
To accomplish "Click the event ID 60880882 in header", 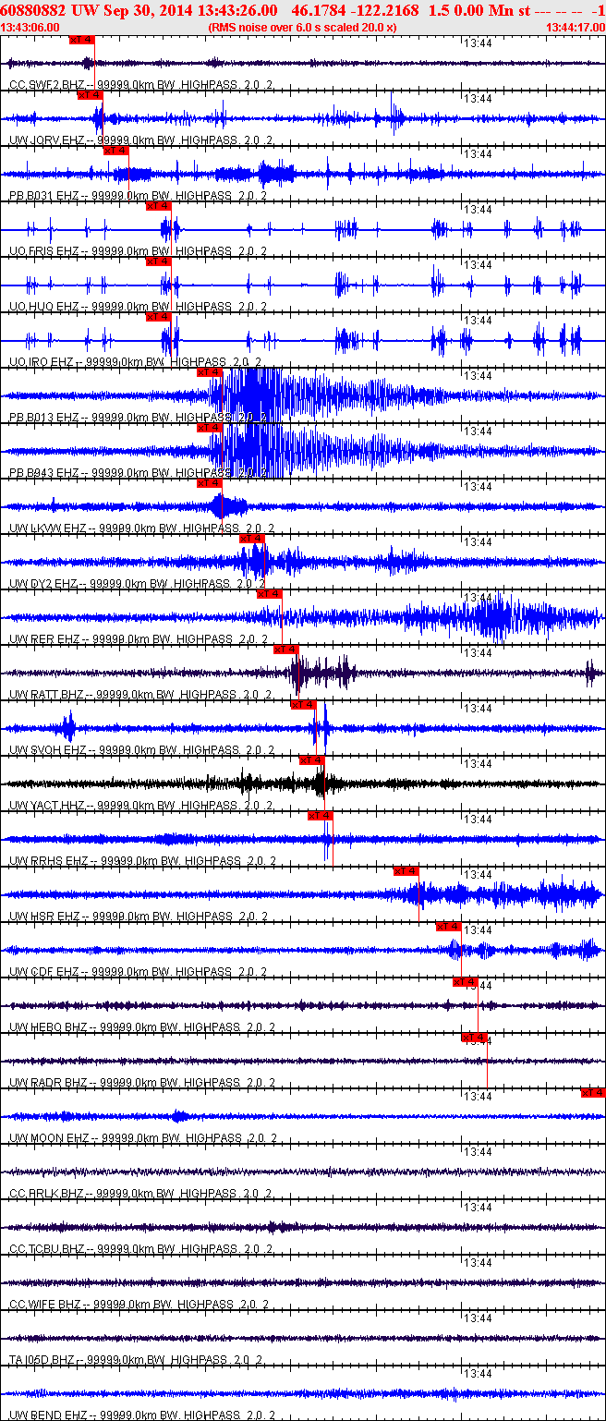I will coord(35,10).
